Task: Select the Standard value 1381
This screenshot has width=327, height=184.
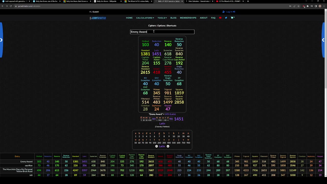Action: pos(145,54)
